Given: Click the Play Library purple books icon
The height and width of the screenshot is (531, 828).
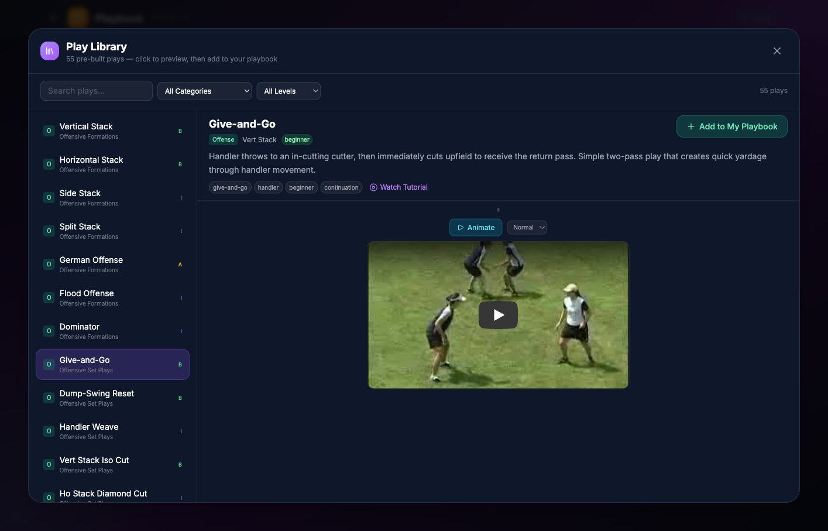Looking at the screenshot, I should click(x=50, y=51).
